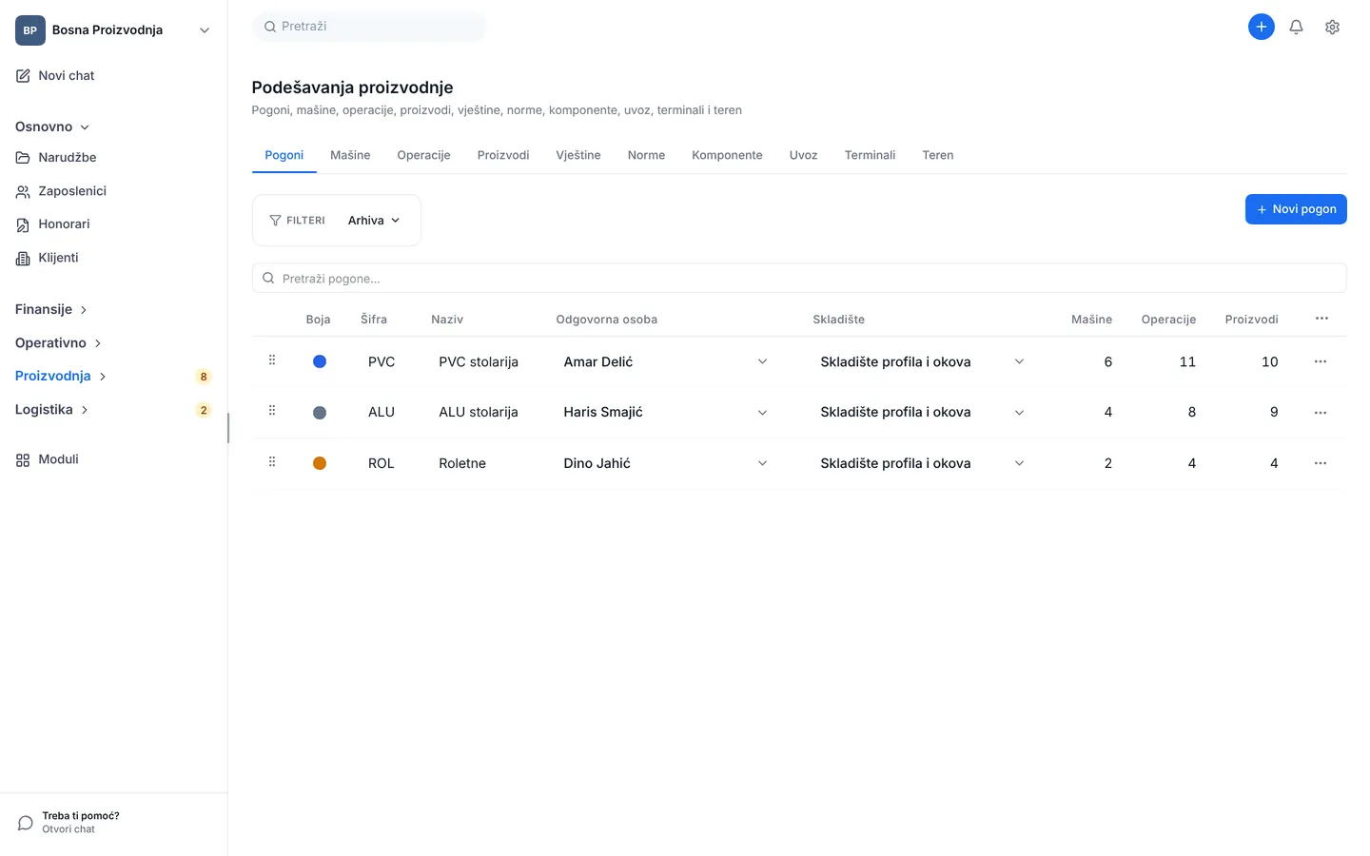The width and height of the screenshot is (1370, 856).
Task: Change responsible person Dino Jahić dropdown
Action: pyautogui.click(x=665, y=463)
